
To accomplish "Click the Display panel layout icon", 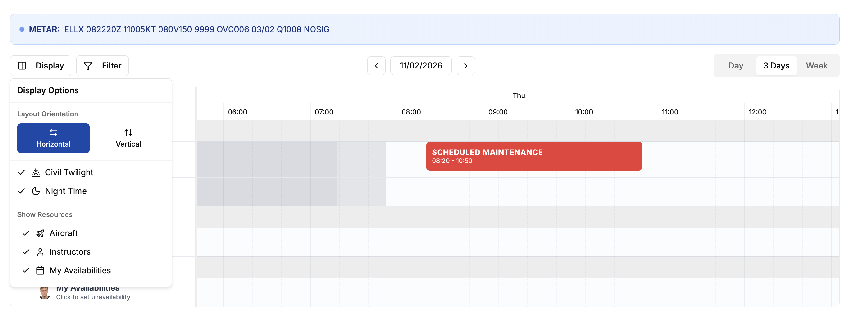I will [x=22, y=66].
